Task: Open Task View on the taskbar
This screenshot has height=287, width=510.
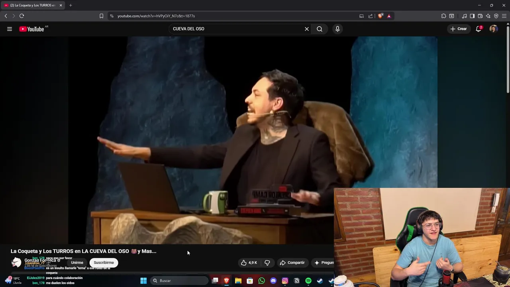Action: point(215,281)
